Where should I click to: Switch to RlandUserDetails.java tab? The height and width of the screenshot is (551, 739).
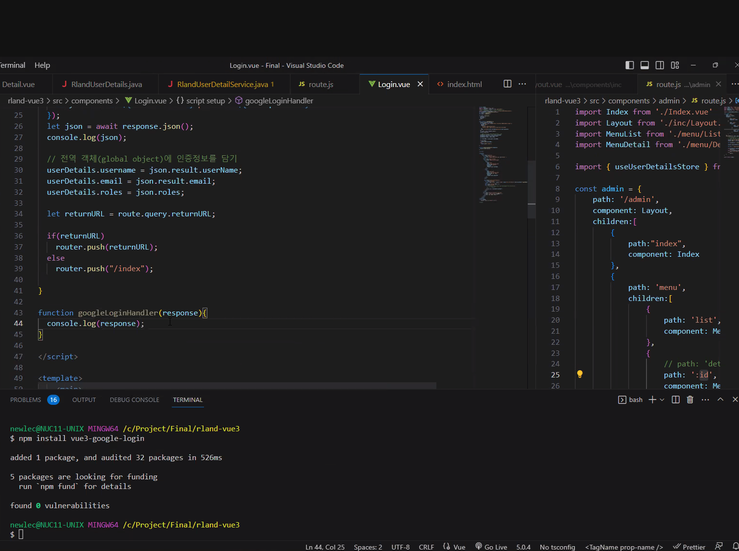(x=106, y=84)
